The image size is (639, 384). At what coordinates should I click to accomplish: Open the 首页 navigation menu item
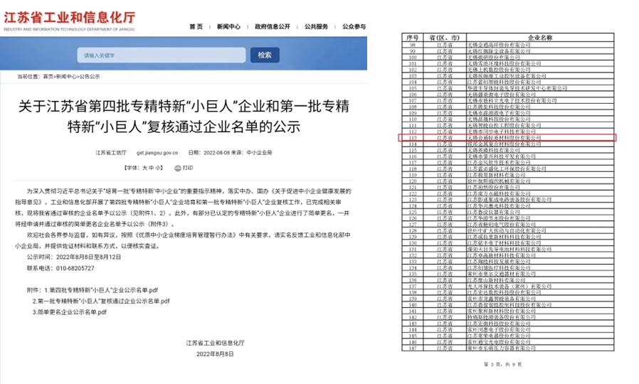[196, 26]
